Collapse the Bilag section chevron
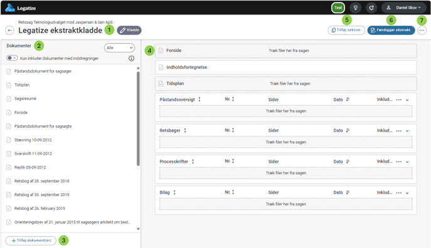The width and height of the screenshot is (431, 248). pos(407,193)
